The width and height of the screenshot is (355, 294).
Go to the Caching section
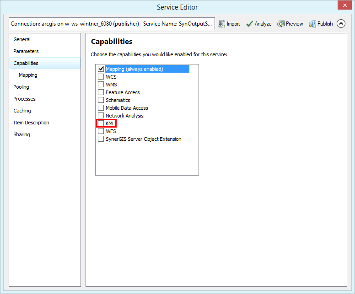[22, 111]
